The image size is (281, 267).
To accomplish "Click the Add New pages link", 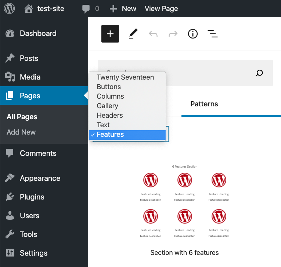I will (x=21, y=132).
